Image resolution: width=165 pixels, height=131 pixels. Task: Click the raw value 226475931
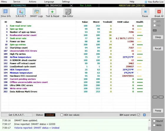(128, 76)
